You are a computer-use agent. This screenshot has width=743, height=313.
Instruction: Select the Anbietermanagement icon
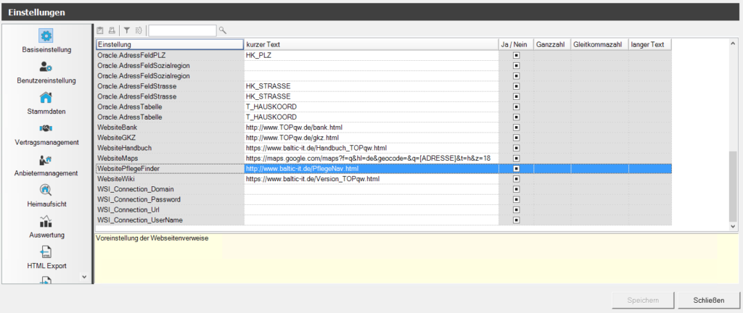point(46,160)
